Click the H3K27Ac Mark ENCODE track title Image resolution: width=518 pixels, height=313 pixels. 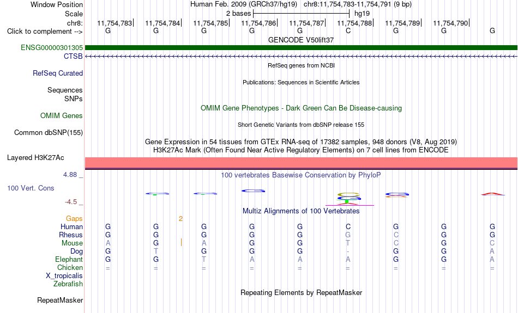(301, 150)
